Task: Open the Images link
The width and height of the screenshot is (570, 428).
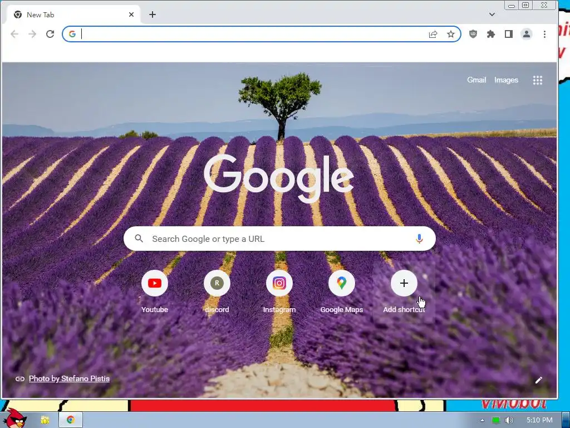Action: point(506,80)
